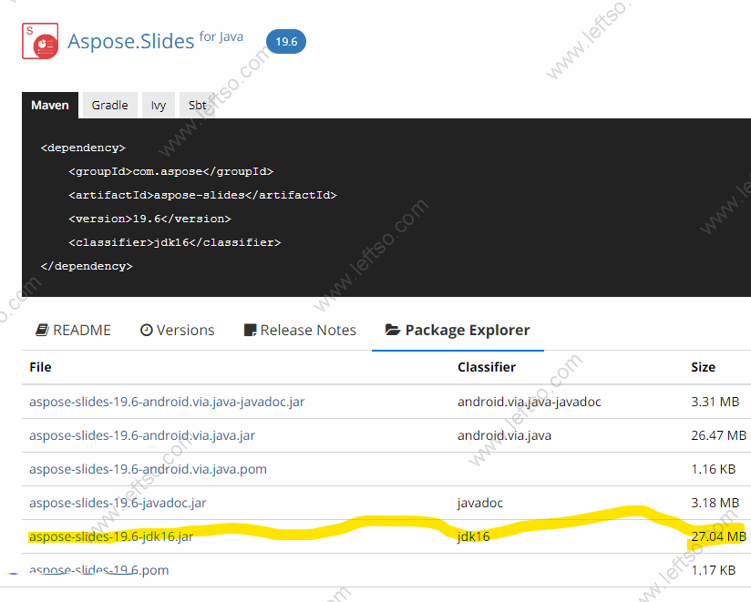Switch to the Maven tab
Viewport: 751px width, 602px height.
(50, 106)
